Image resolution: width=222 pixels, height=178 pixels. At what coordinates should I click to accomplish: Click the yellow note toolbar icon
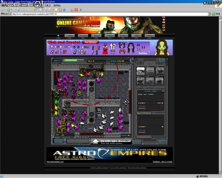(x=56, y=10)
